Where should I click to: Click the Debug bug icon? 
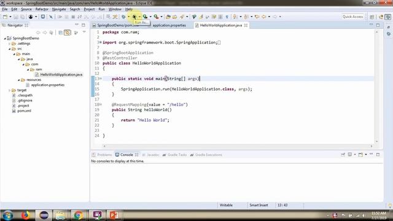[x=123, y=17]
